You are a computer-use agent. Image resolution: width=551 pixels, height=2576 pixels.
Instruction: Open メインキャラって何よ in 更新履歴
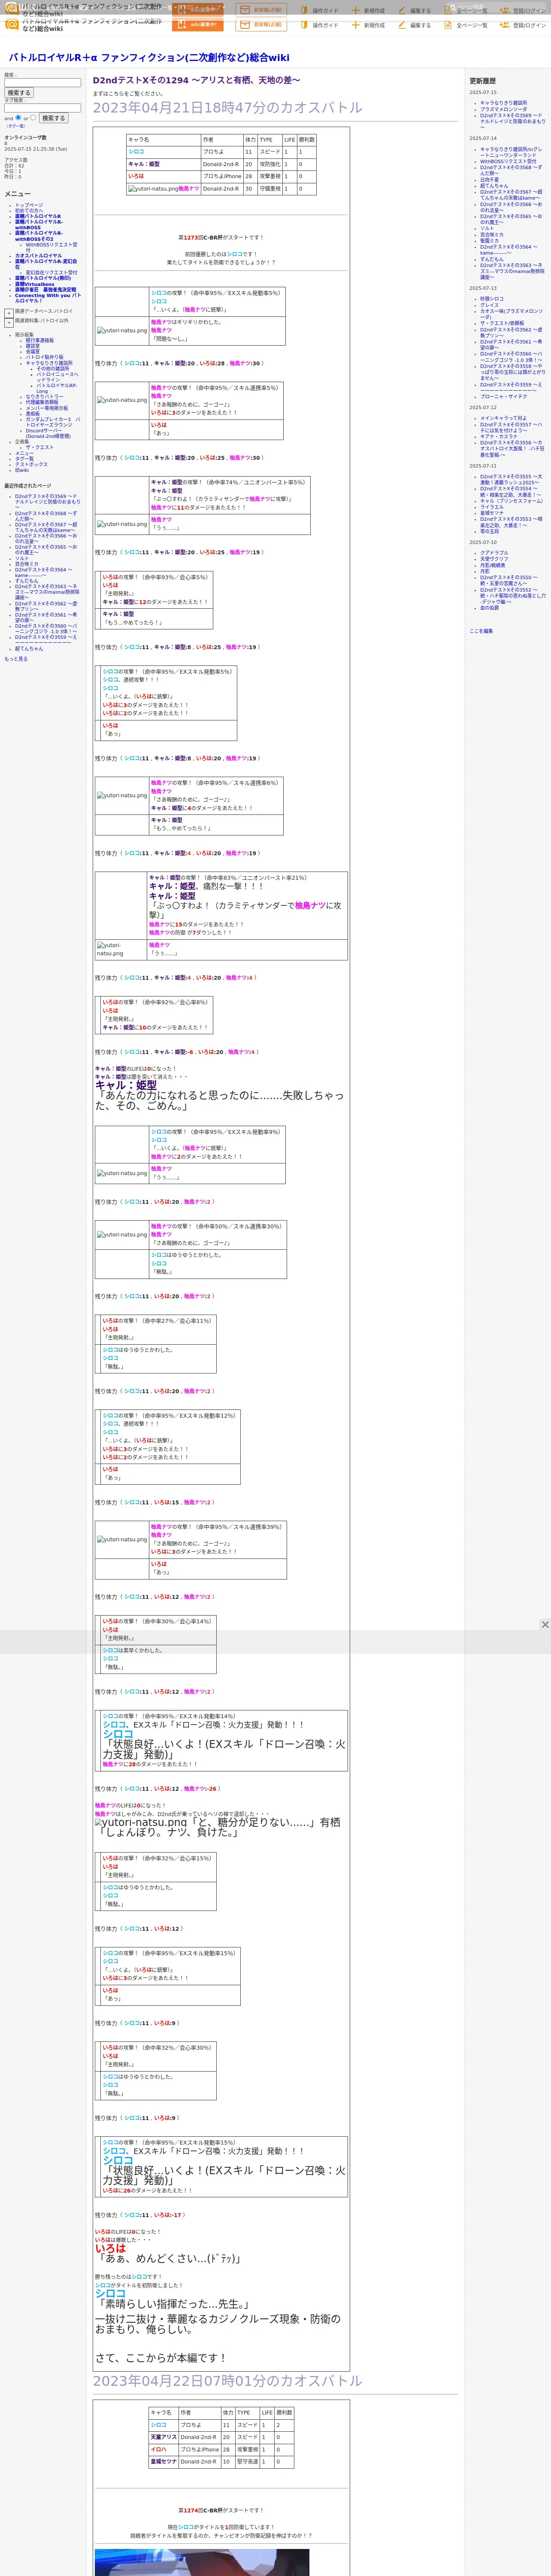point(503,419)
